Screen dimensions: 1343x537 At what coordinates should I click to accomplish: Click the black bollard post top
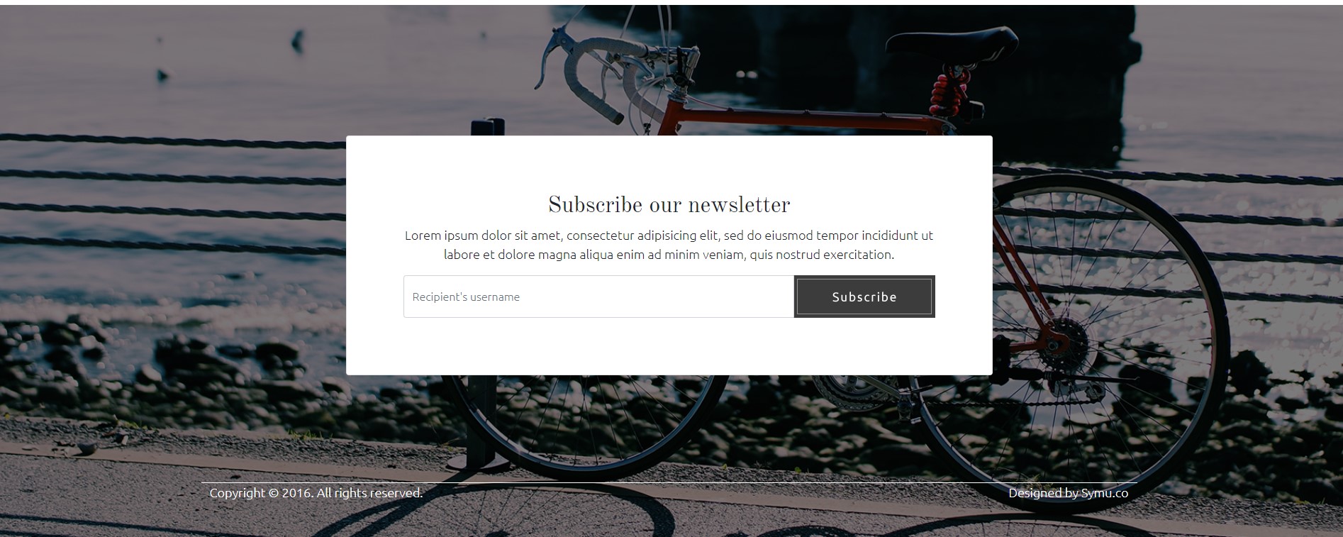(x=488, y=127)
